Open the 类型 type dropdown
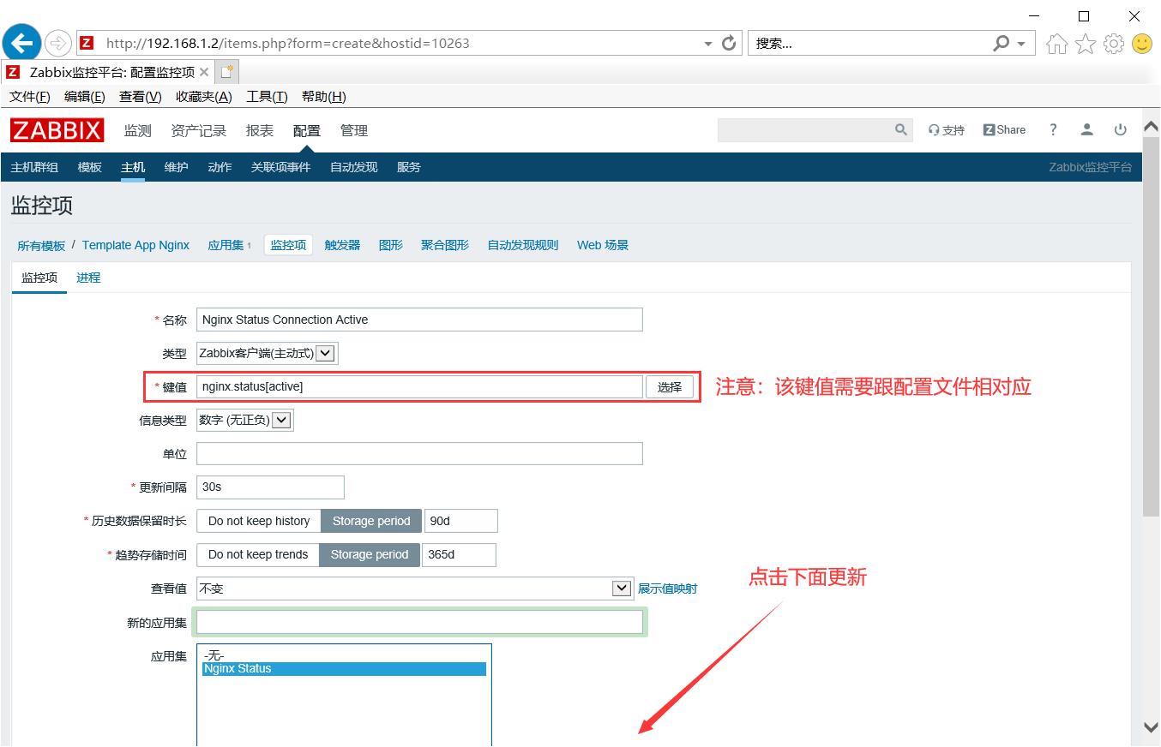The height and width of the screenshot is (747, 1161). [x=267, y=353]
